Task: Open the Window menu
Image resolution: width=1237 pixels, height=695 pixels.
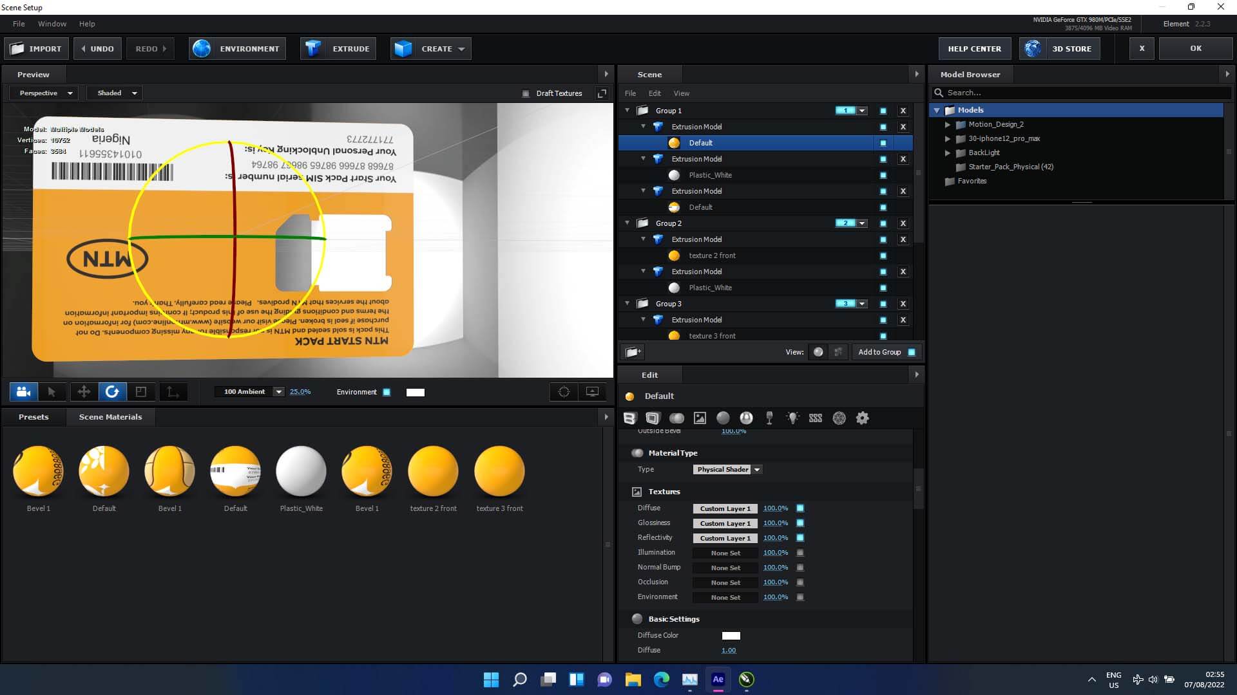Action: (52, 24)
